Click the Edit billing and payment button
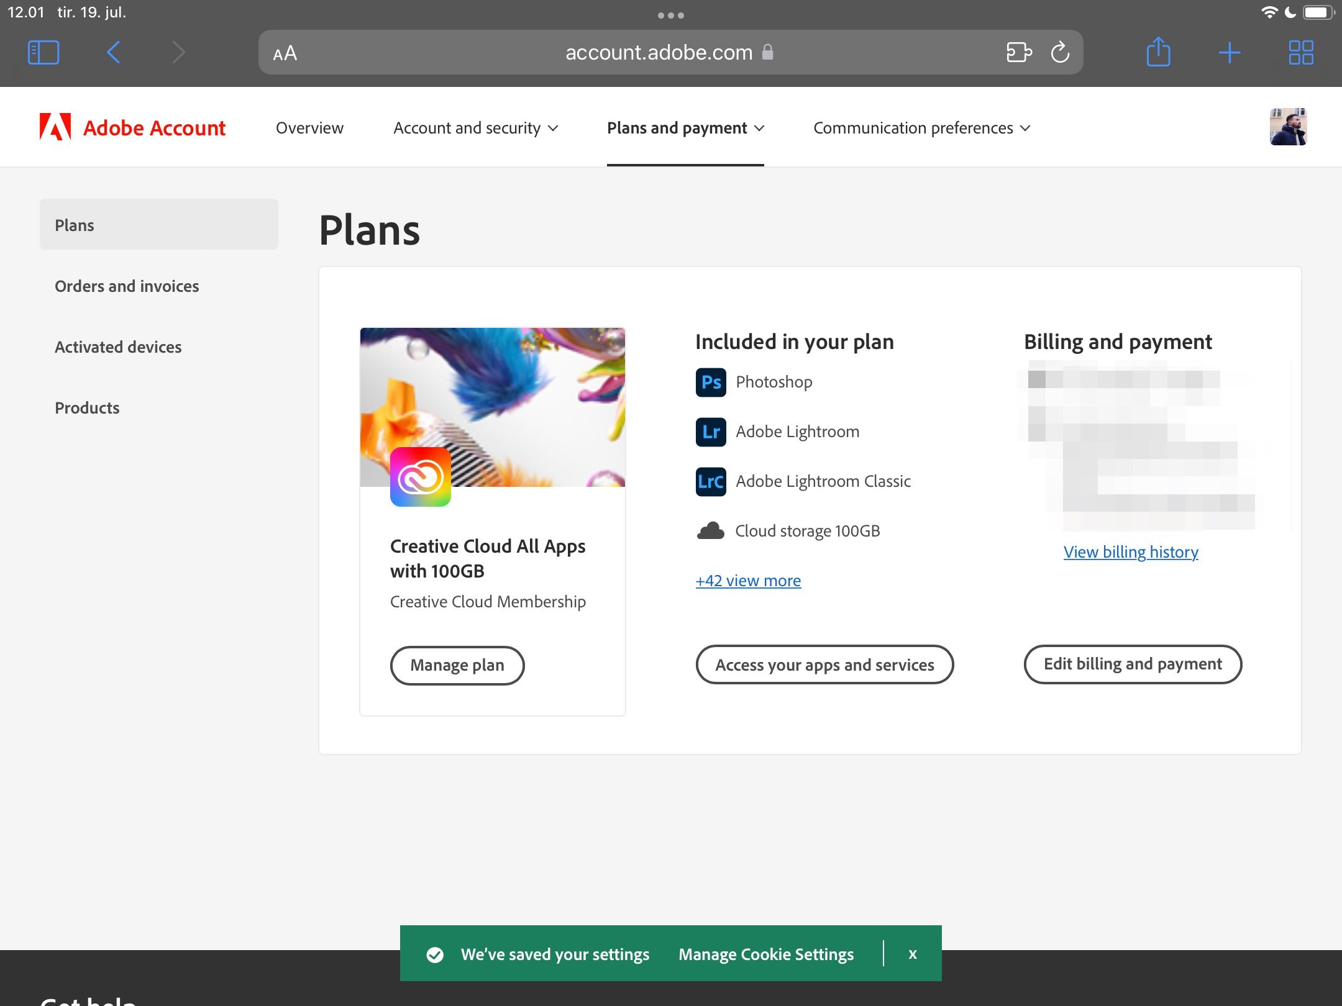 [x=1134, y=664]
